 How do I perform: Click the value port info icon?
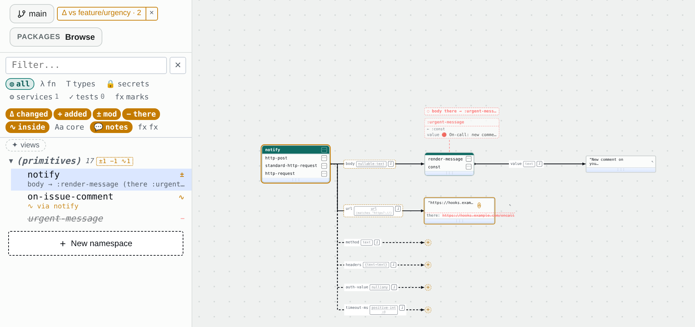539,164
